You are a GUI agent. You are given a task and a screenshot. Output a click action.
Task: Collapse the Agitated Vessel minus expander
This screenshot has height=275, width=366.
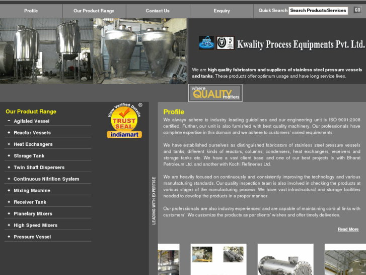click(9, 121)
